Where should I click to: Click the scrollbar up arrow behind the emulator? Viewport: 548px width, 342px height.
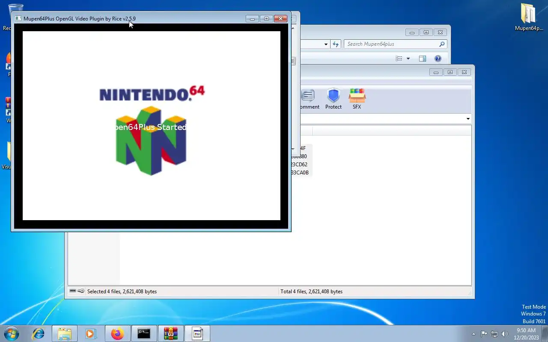[293, 28]
